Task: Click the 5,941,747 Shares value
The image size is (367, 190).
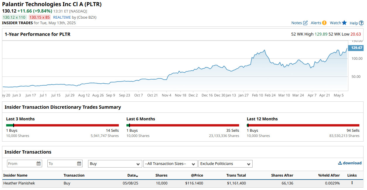Action: click(x=104, y=136)
